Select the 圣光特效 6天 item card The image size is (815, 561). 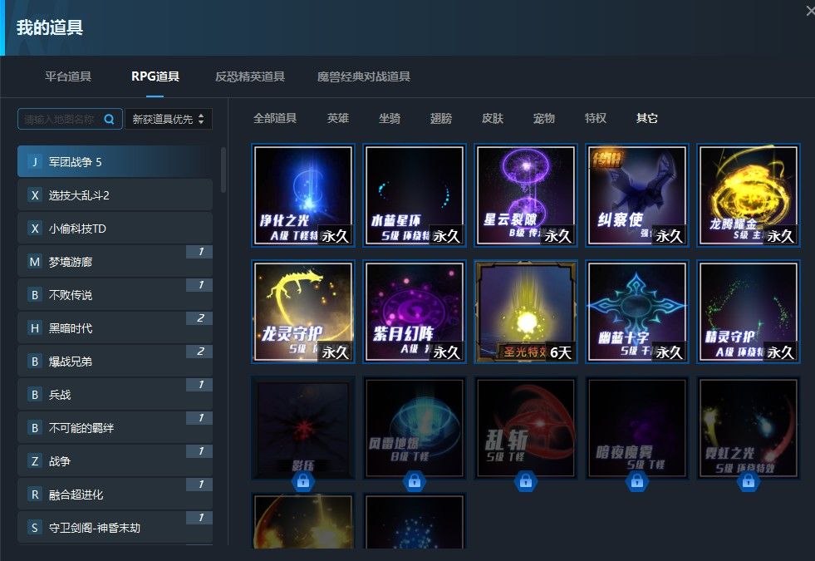pyautogui.click(x=526, y=312)
